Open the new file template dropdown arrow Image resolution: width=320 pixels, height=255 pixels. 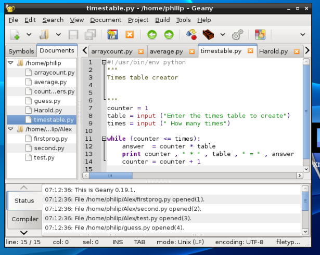(29, 34)
